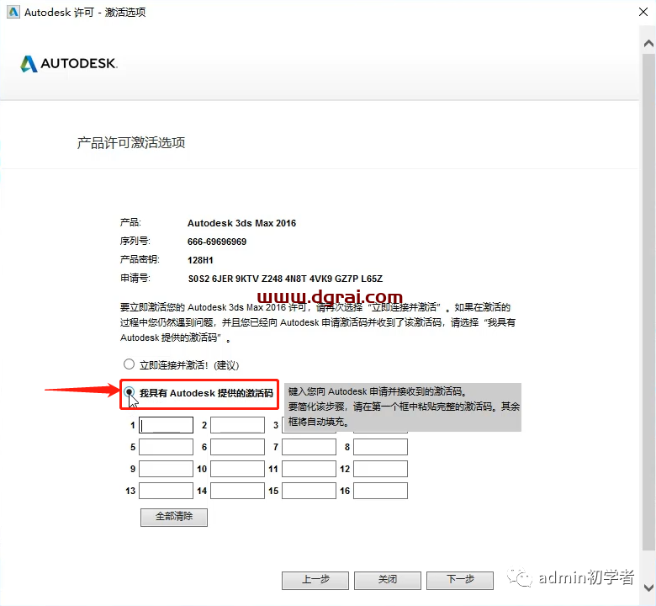Click the product name Autodesk 3ds Max 2016
Image resolution: width=656 pixels, height=606 pixels.
pos(241,223)
